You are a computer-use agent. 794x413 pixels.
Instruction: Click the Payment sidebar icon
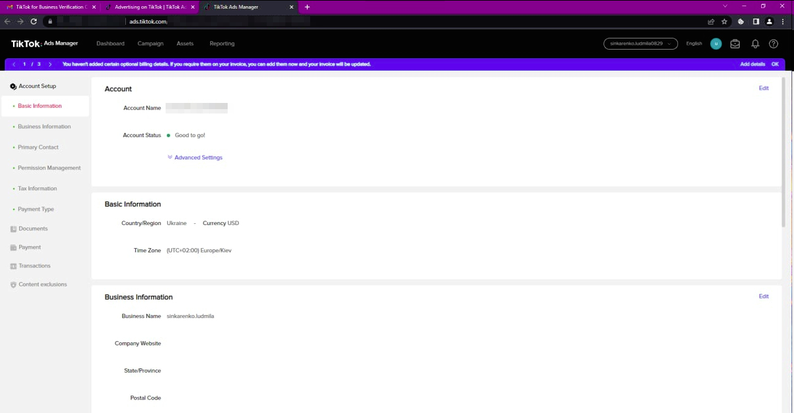pos(14,247)
